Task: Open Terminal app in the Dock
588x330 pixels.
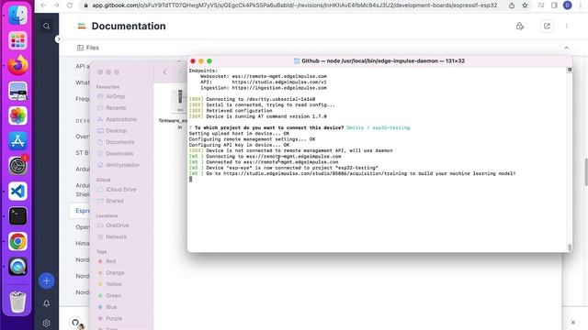Action: click(x=17, y=216)
